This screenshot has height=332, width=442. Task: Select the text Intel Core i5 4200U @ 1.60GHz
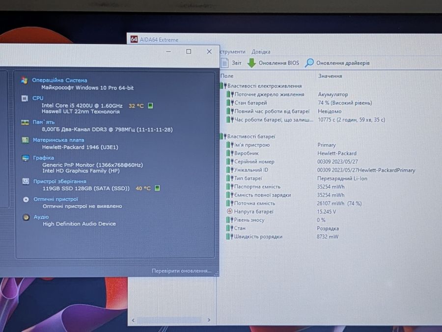point(82,105)
